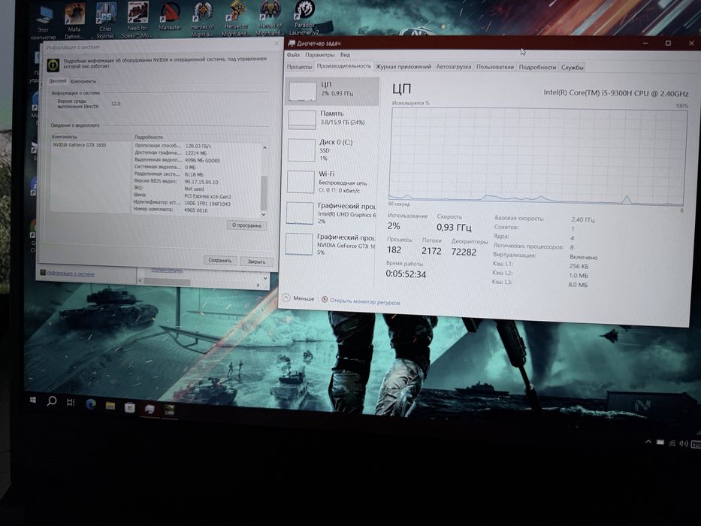Click the details list scroll-down arrow
The width and height of the screenshot is (701, 526).
263,214
